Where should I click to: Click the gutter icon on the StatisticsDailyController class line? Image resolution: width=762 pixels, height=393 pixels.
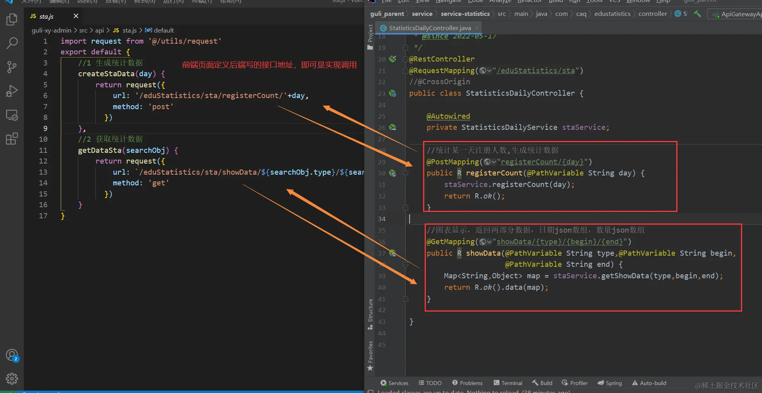(393, 93)
